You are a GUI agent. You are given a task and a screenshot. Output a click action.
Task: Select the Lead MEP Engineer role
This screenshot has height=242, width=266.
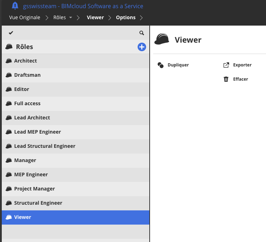[76, 132]
